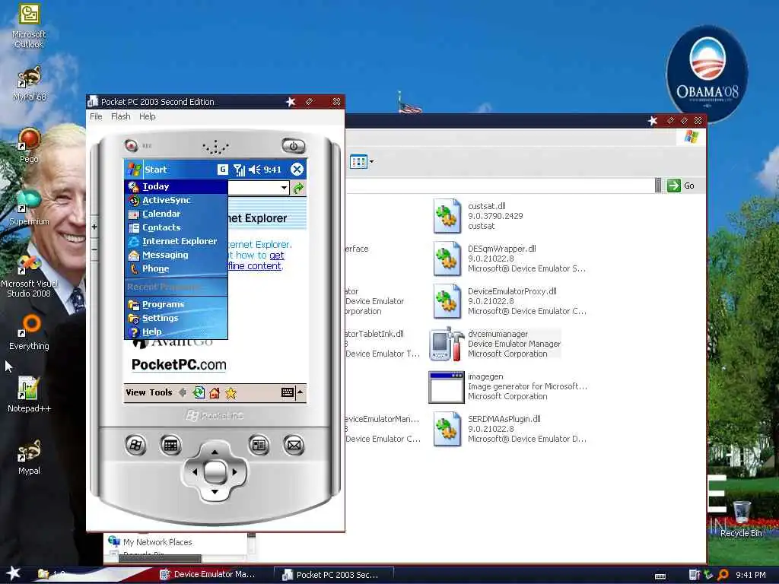
Task: Click the D-pad left arrow
Action: click(x=194, y=471)
